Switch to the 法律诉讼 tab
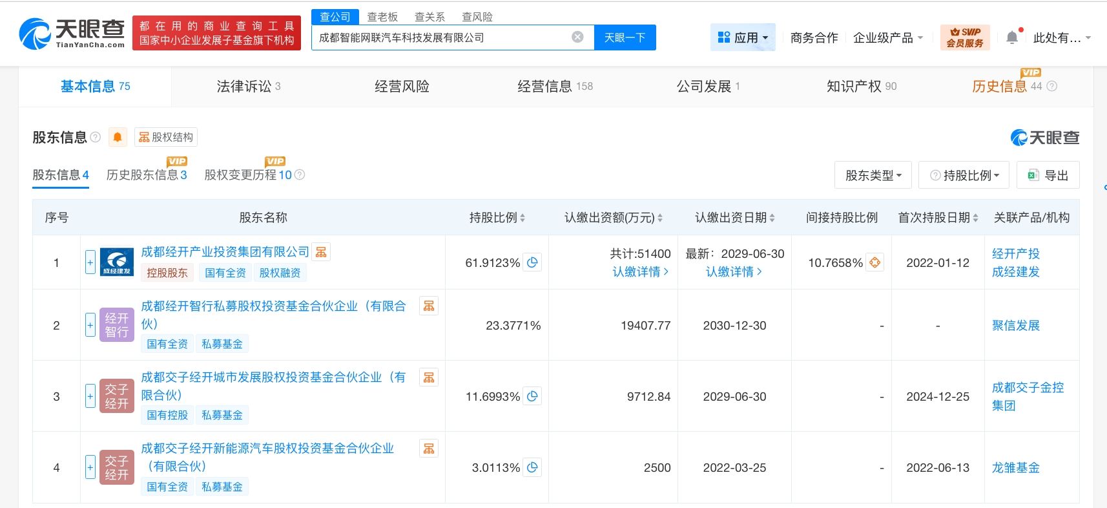This screenshot has height=508, width=1107. point(248,87)
